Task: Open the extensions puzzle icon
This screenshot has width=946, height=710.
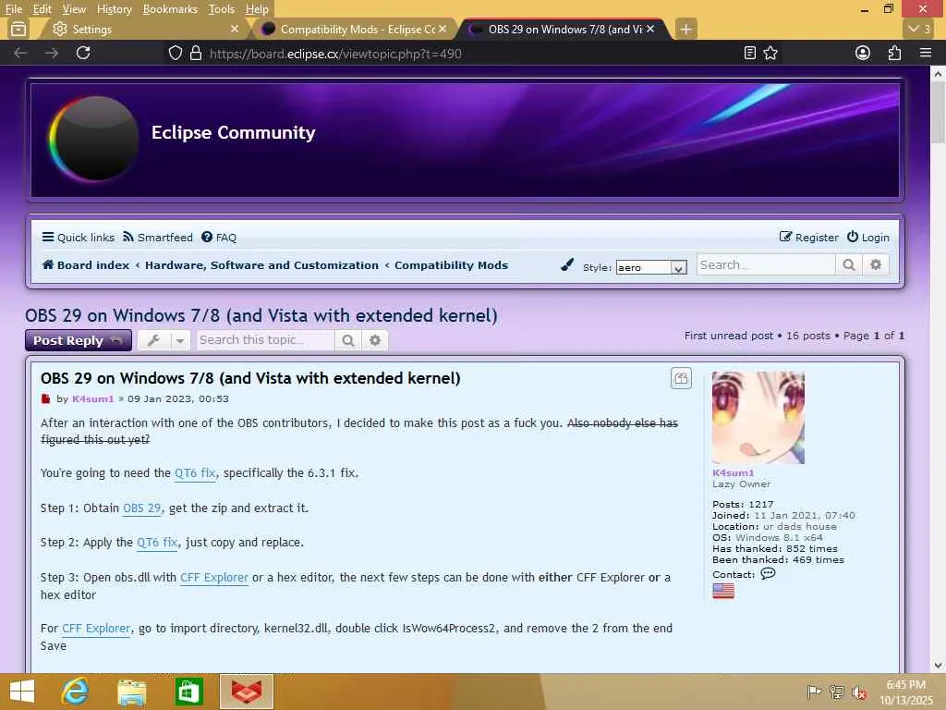Action: tap(894, 53)
